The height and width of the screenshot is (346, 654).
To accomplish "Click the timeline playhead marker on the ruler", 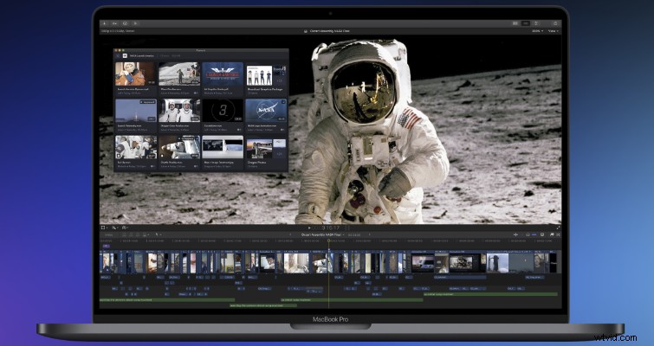I will point(328,241).
